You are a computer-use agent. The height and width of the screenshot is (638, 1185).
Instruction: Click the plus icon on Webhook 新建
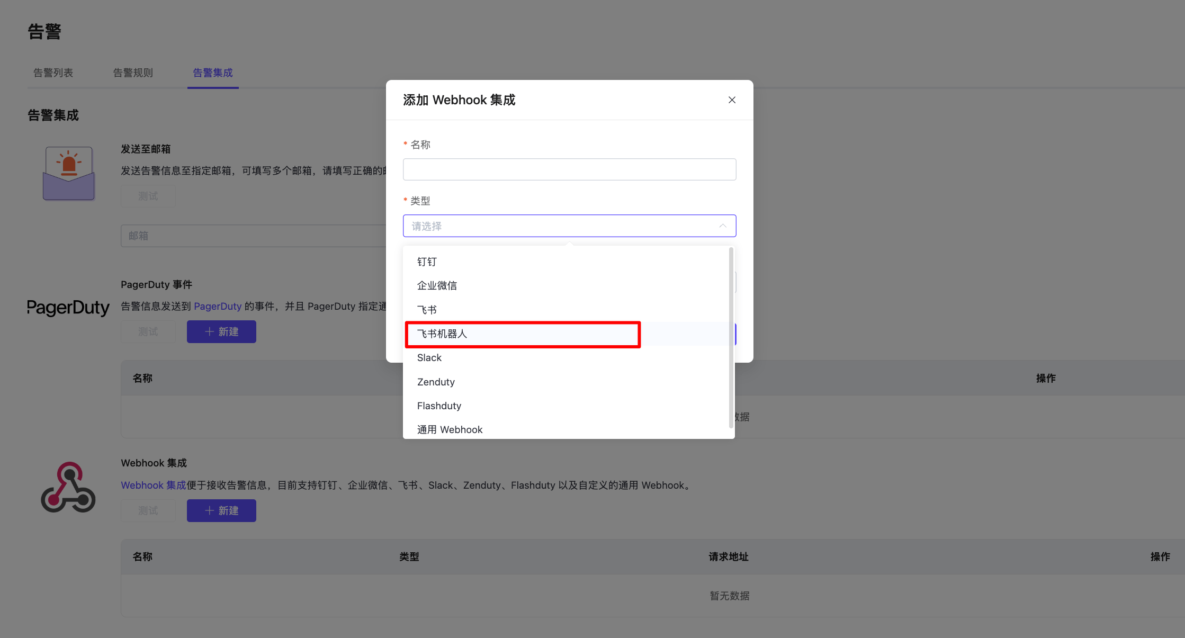tap(210, 510)
